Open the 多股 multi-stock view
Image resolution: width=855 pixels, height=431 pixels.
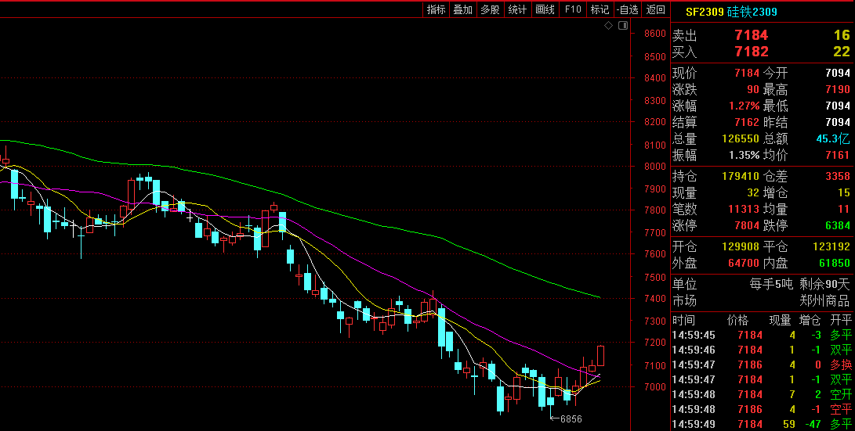coord(490,9)
